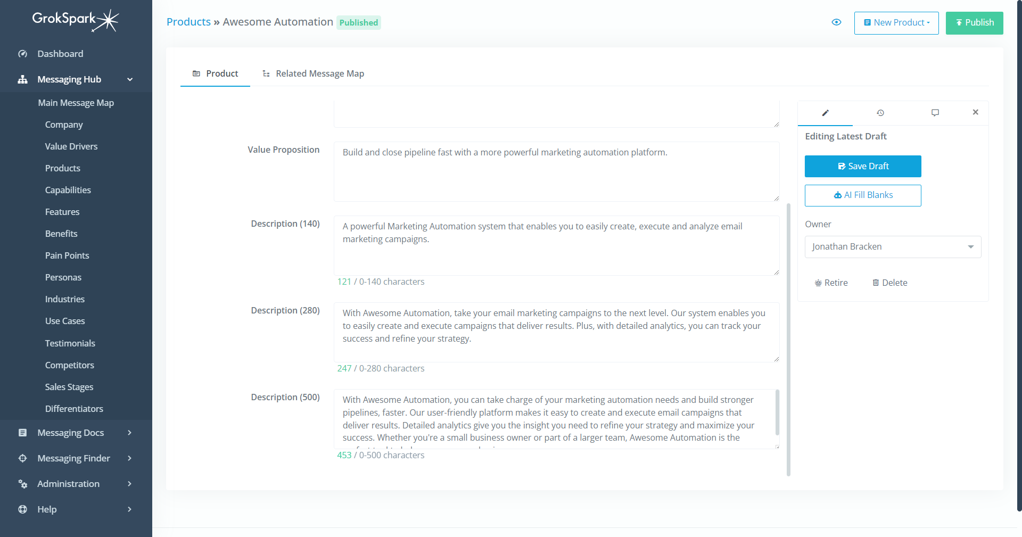Expand the Administration section
The image size is (1022, 537).
(129, 484)
